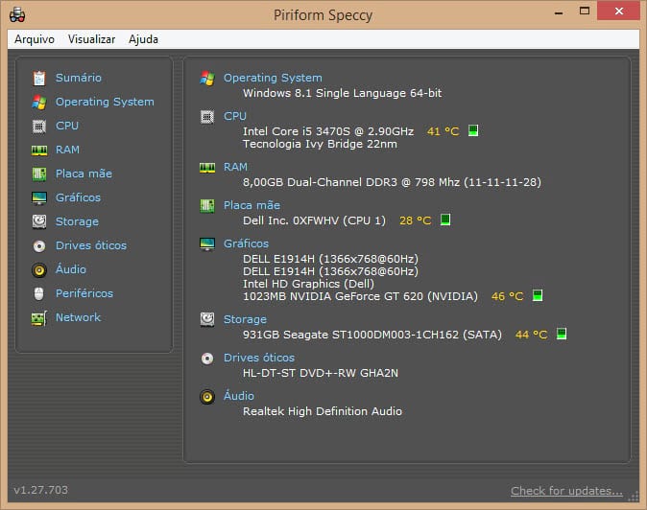Click the Speccy app icon in title bar
Image resolution: width=647 pixels, height=510 pixels.
17,15
